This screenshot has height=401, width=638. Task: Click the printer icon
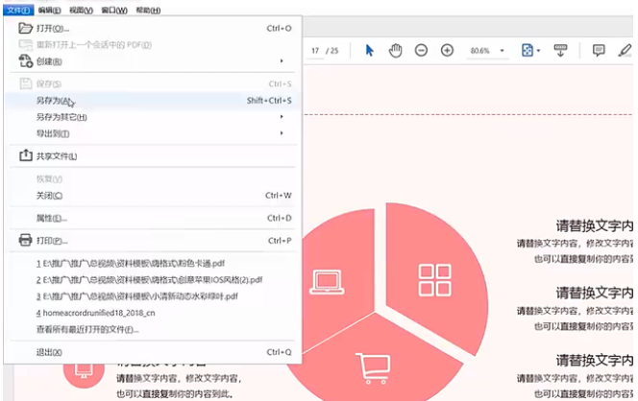pyautogui.click(x=26, y=240)
